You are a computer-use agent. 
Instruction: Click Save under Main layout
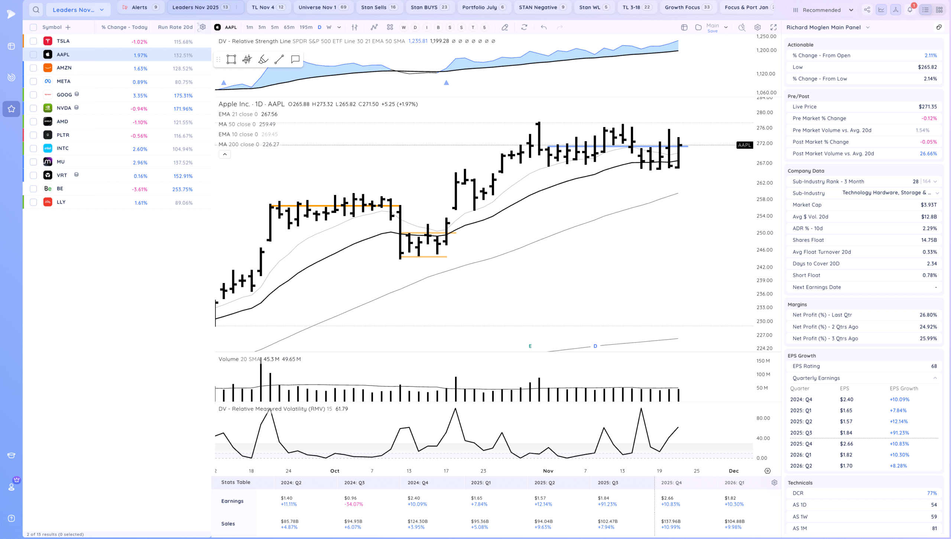click(713, 31)
